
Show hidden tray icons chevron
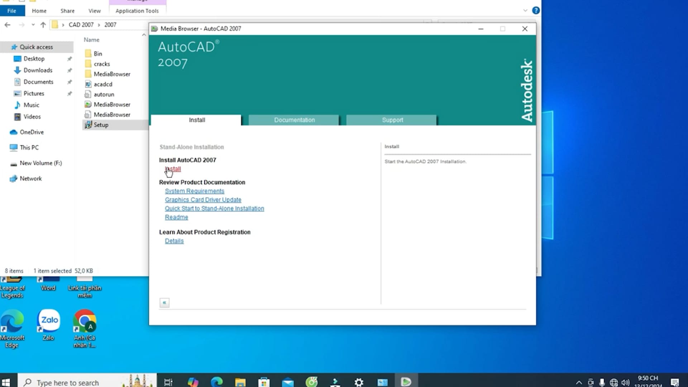[x=579, y=382]
